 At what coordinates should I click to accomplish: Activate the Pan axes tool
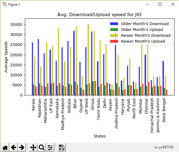click(x=33, y=148)
